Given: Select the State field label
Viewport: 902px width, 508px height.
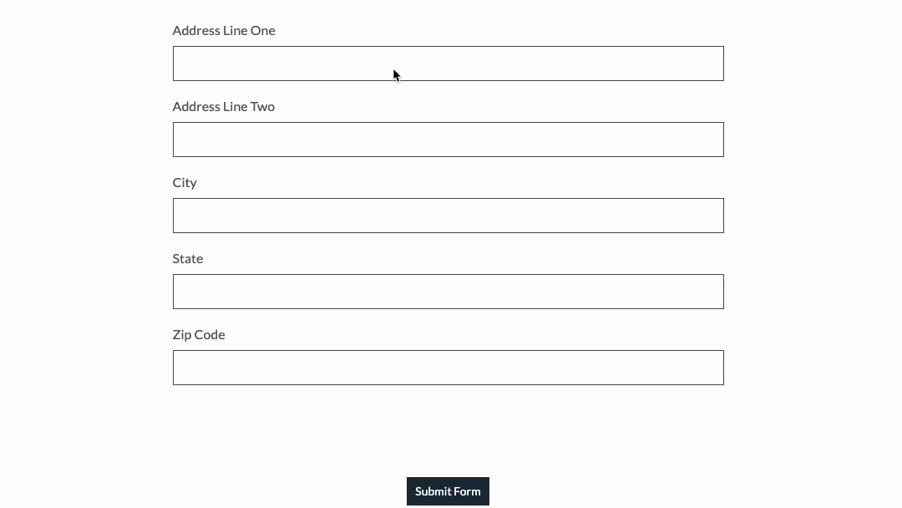Looking at the screenshot, I should pos(187,258).
